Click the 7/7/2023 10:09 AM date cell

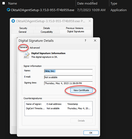click(x=91, y=10)
